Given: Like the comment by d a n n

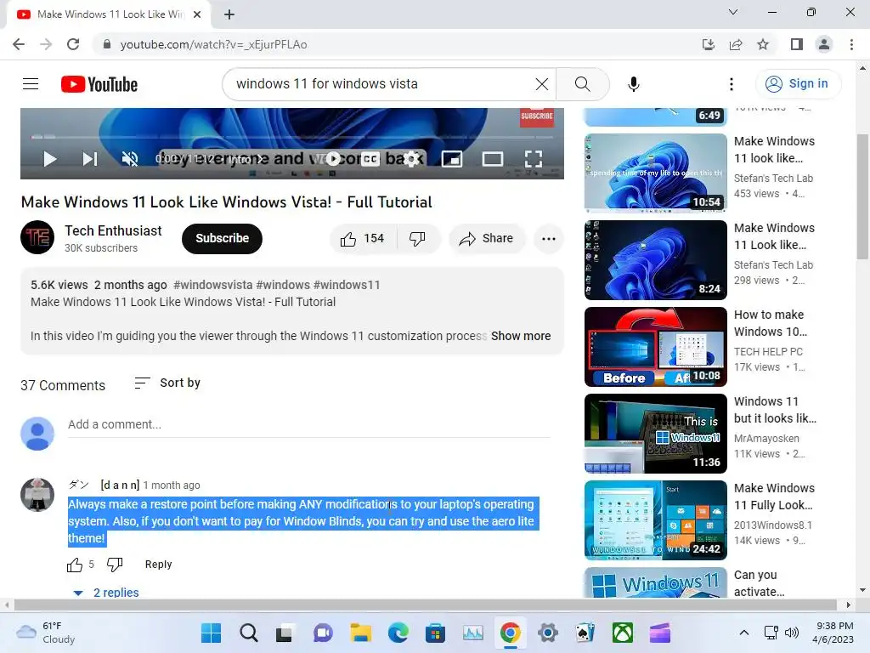Looking at the screenshot, I should tap(75, 565).
